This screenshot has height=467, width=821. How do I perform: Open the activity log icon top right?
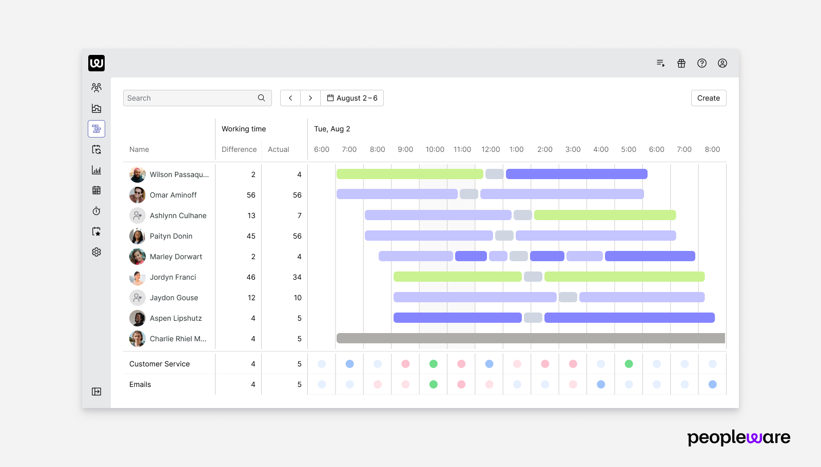[x=660, y=63]
